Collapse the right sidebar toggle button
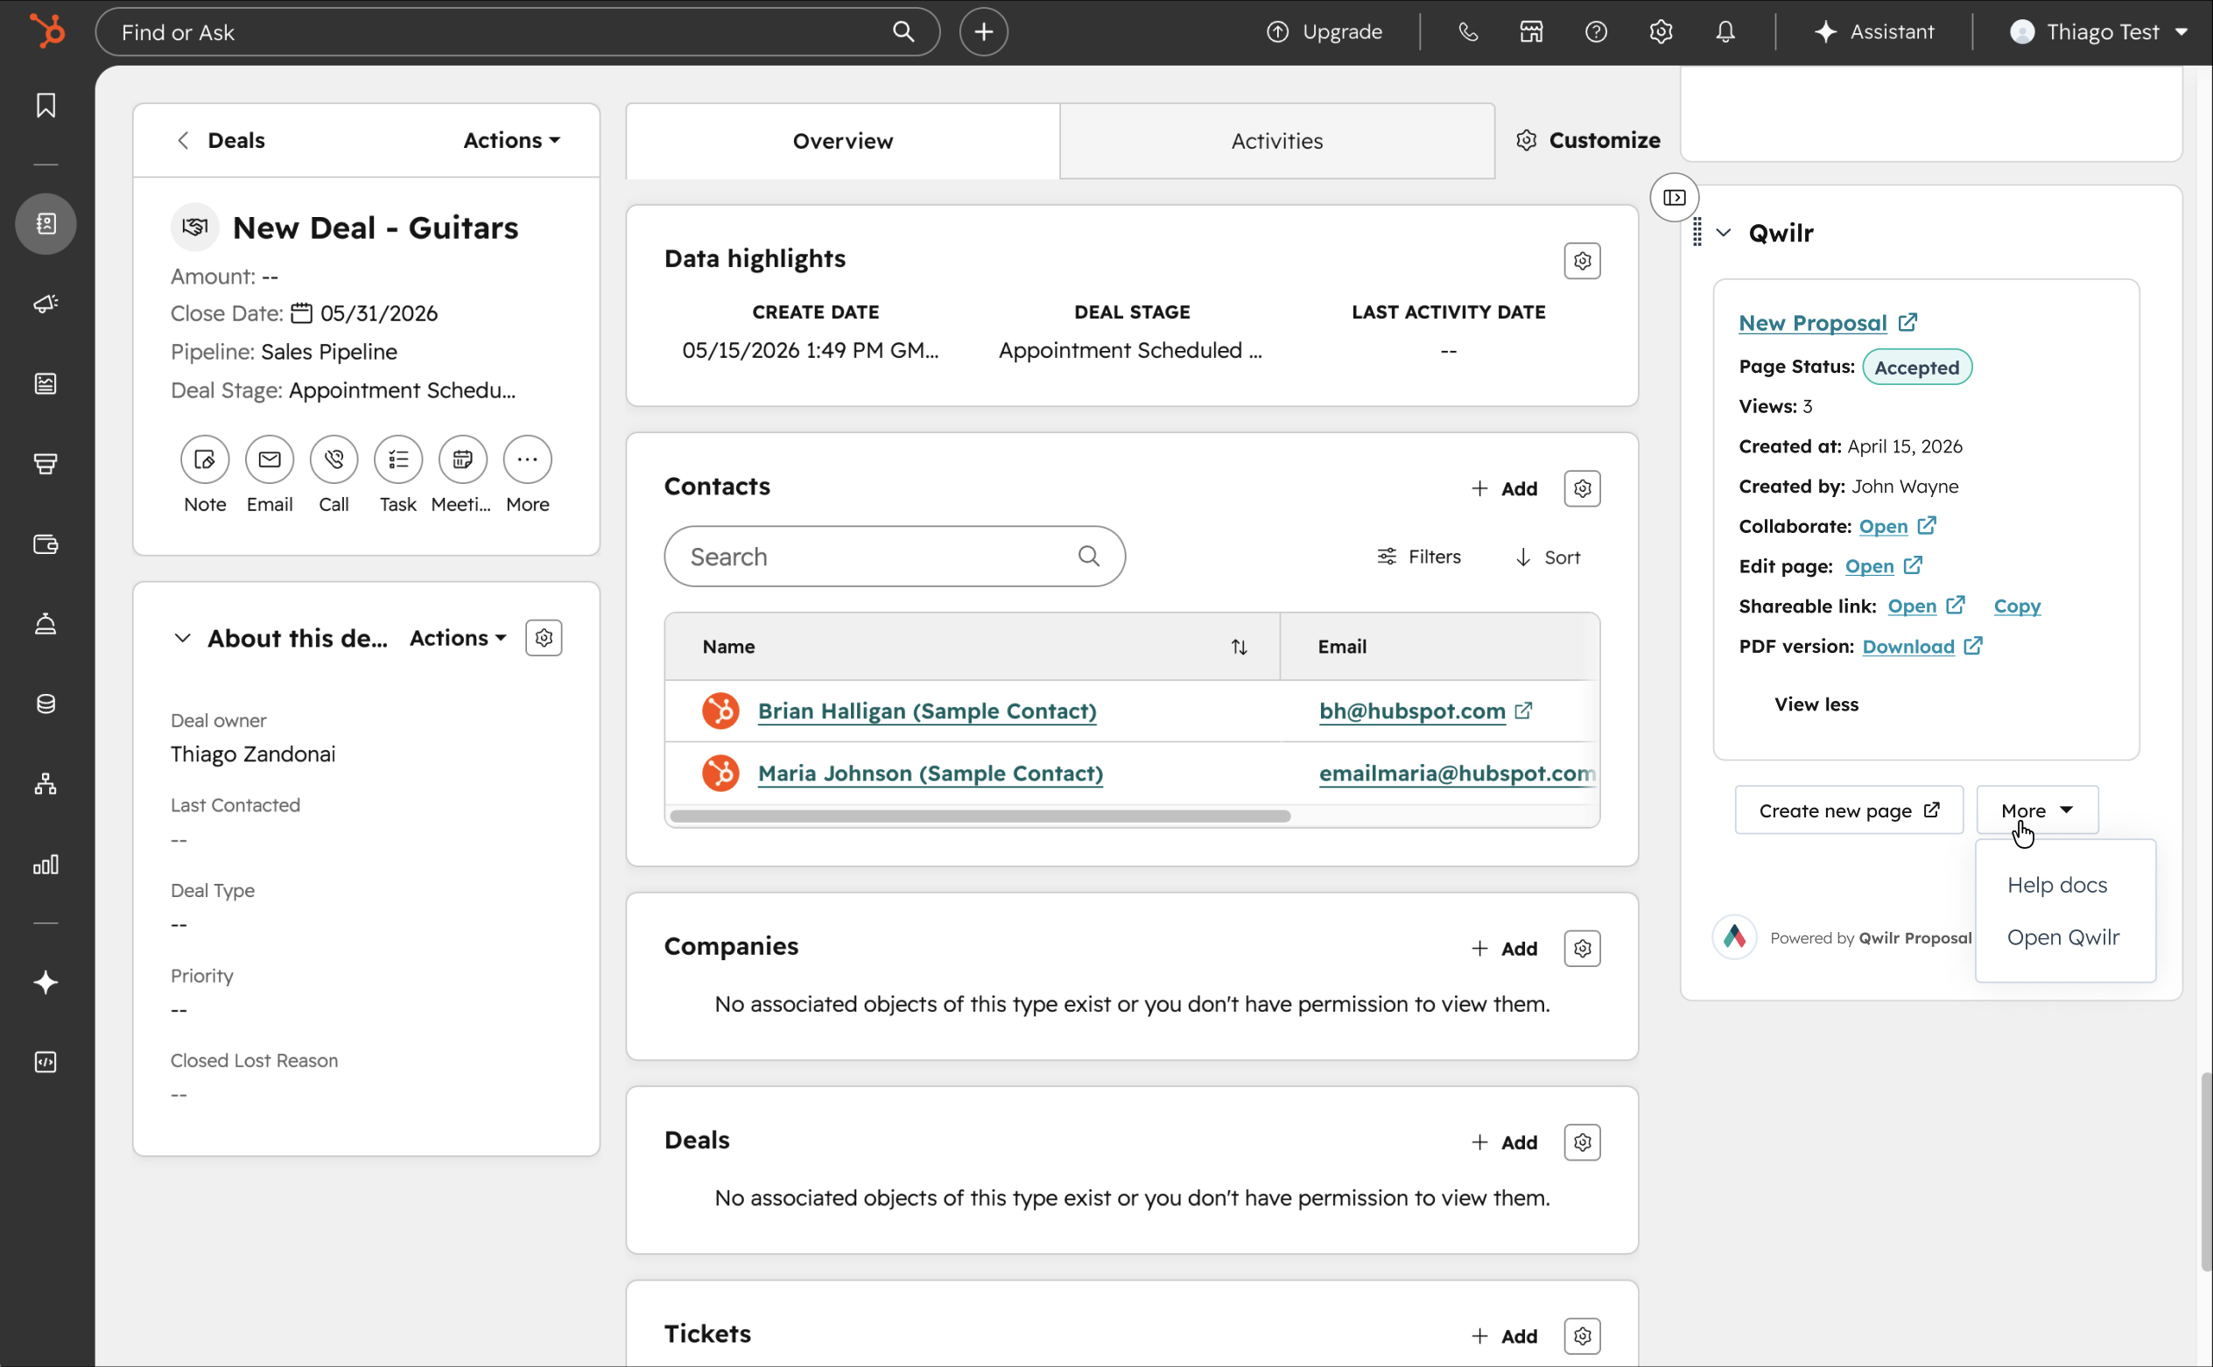 (1674, 197)
